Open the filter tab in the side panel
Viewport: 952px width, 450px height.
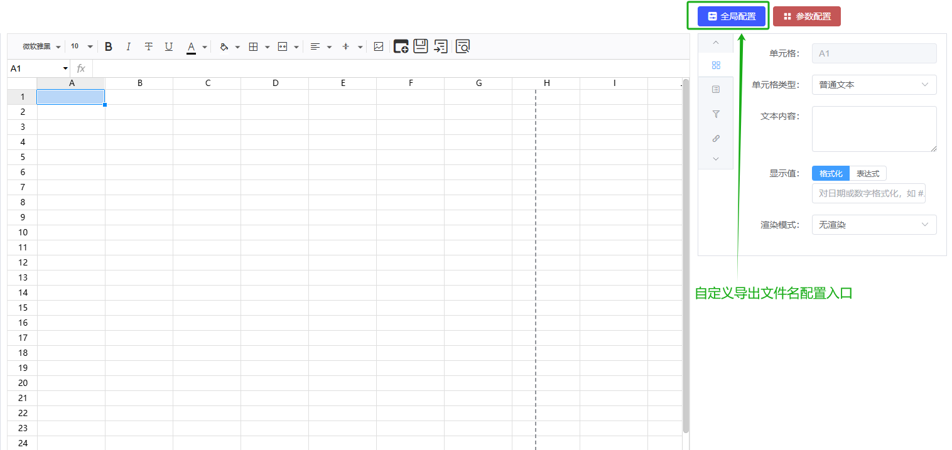click(716, 114)
